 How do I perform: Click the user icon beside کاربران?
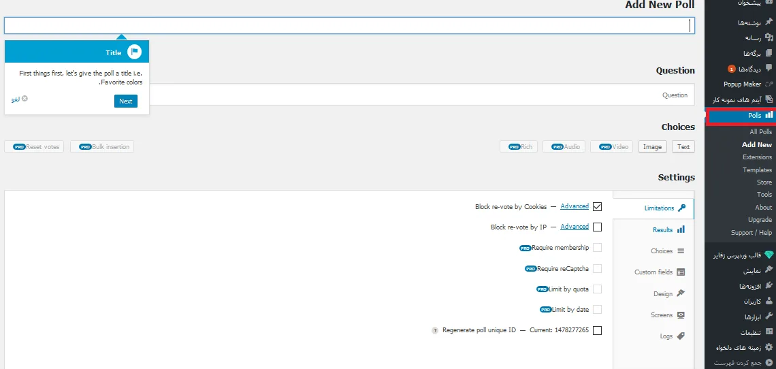point(768,301)
